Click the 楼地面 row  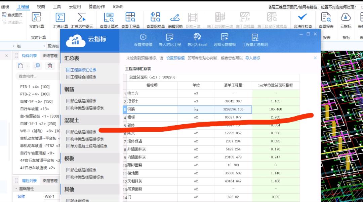[211, 173]
